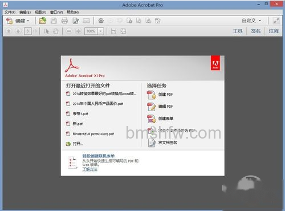Click the 轻松创建联机表单 heading link
Viewport: 285px width, 211px height.
coord(99,156)
